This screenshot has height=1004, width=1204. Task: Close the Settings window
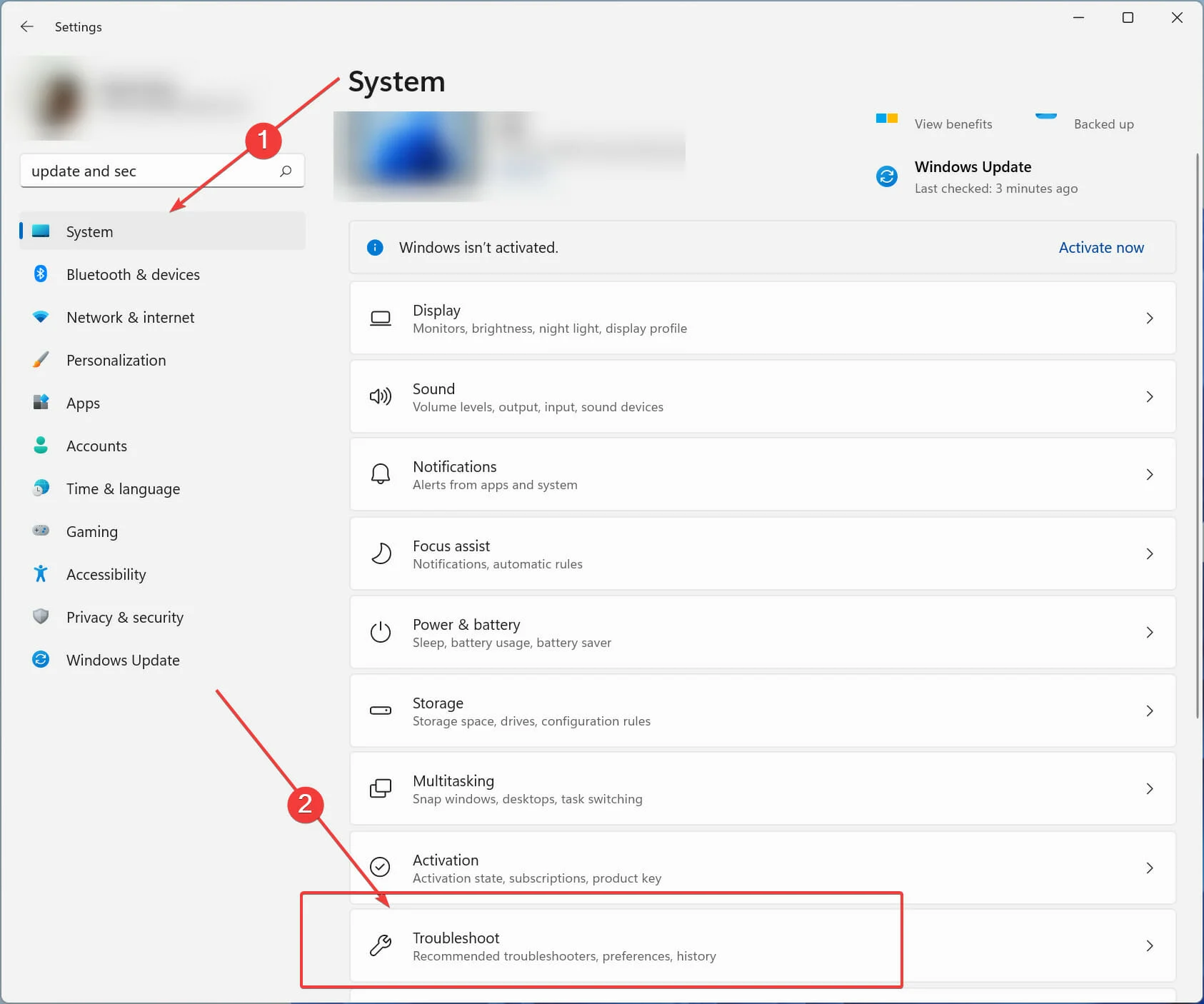pyautogui.click(x=1177, y=18)
